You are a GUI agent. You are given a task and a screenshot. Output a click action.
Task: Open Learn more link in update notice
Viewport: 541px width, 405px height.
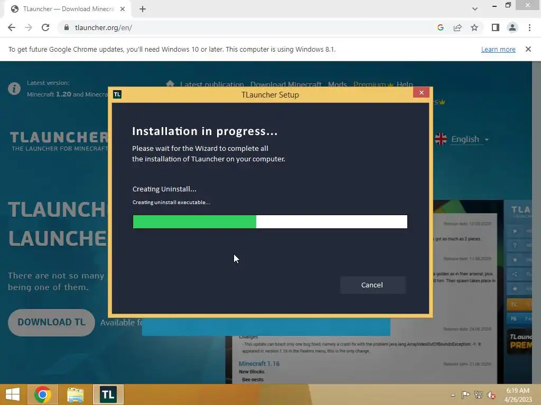point(498,49)
